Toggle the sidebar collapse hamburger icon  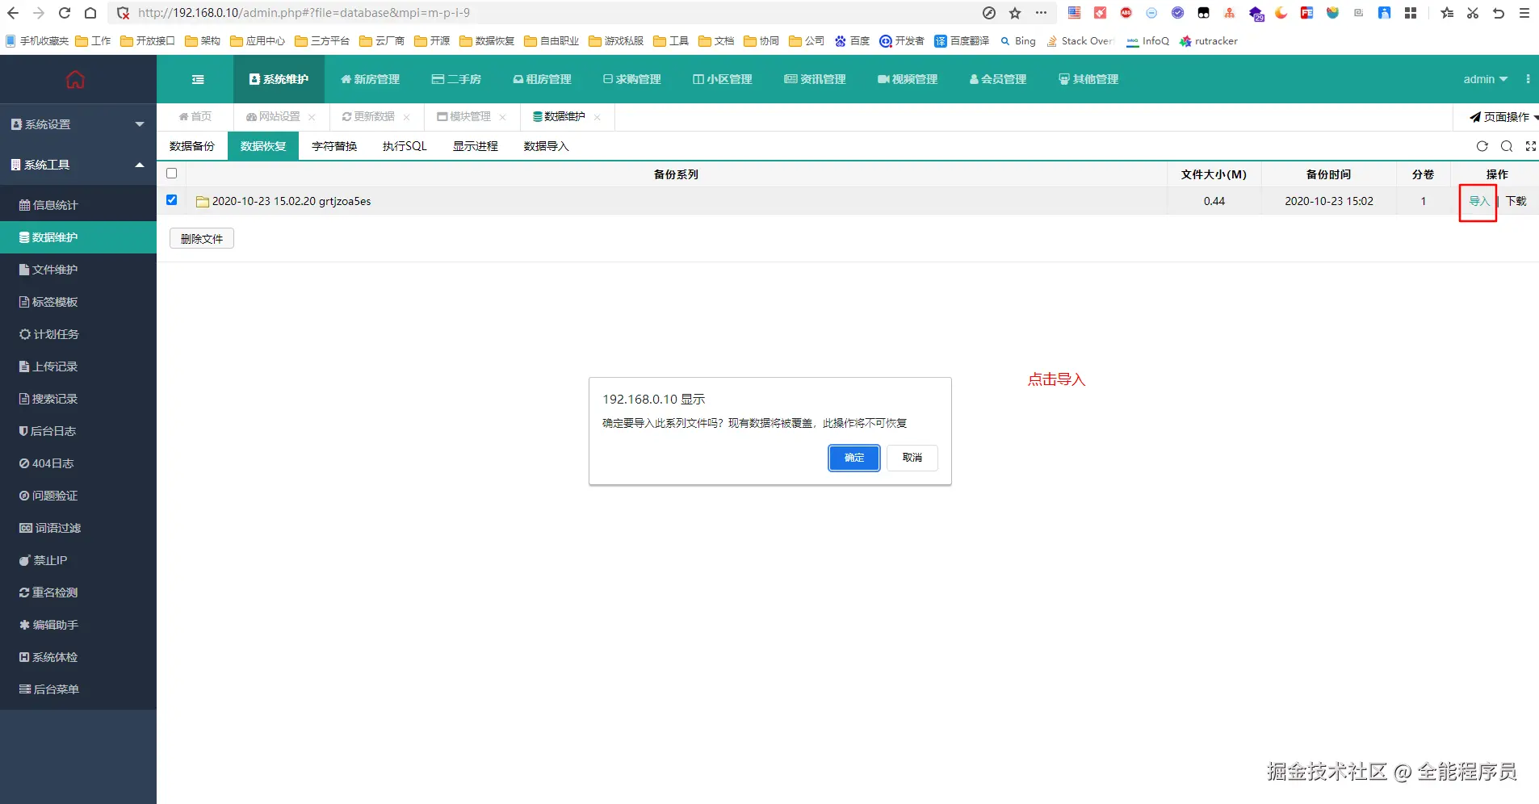click(198, 79)
